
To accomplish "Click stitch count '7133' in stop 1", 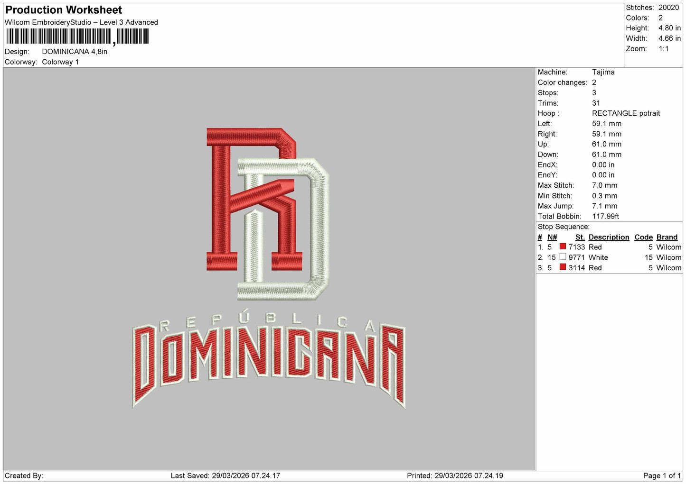I will (x=576, y=247).
